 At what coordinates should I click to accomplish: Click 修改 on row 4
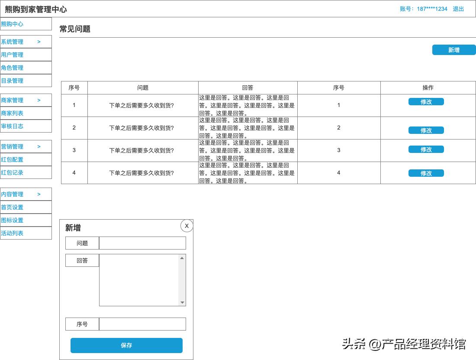tap(426, 173)
